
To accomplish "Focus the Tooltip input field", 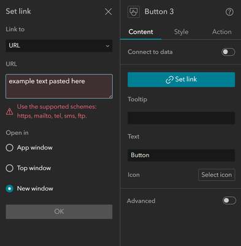I will [x=181, y=118].
